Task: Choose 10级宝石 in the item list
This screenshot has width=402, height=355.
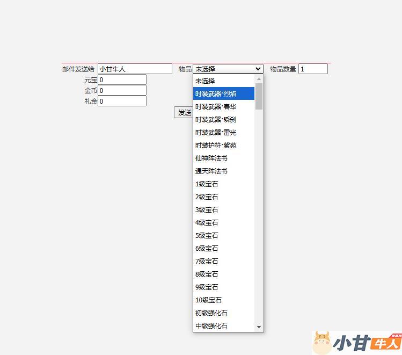Action: pos(223,300)
